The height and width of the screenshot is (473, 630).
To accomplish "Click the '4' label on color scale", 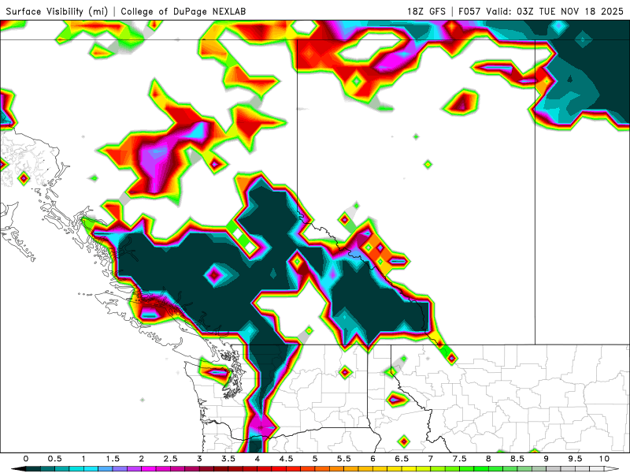I will click(x=258, y=459).
